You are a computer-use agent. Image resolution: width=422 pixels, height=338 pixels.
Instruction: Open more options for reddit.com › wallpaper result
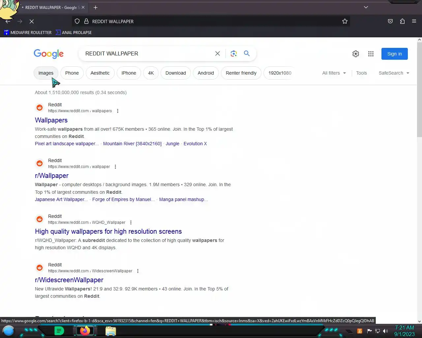115,167
